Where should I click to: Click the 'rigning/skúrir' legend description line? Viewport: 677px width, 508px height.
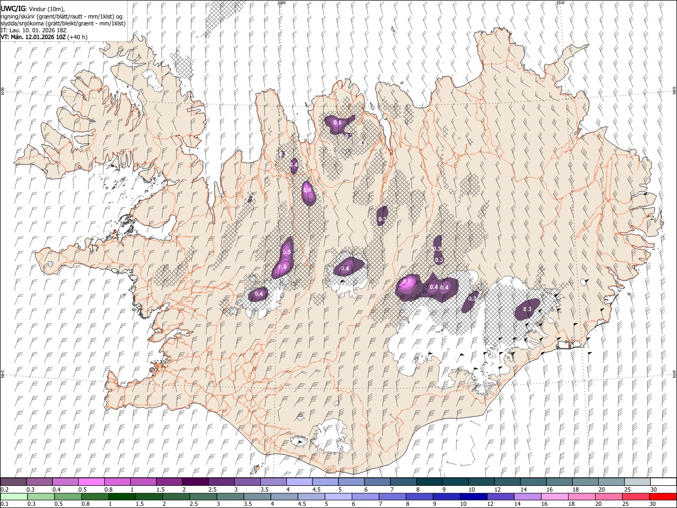[61, 16]
